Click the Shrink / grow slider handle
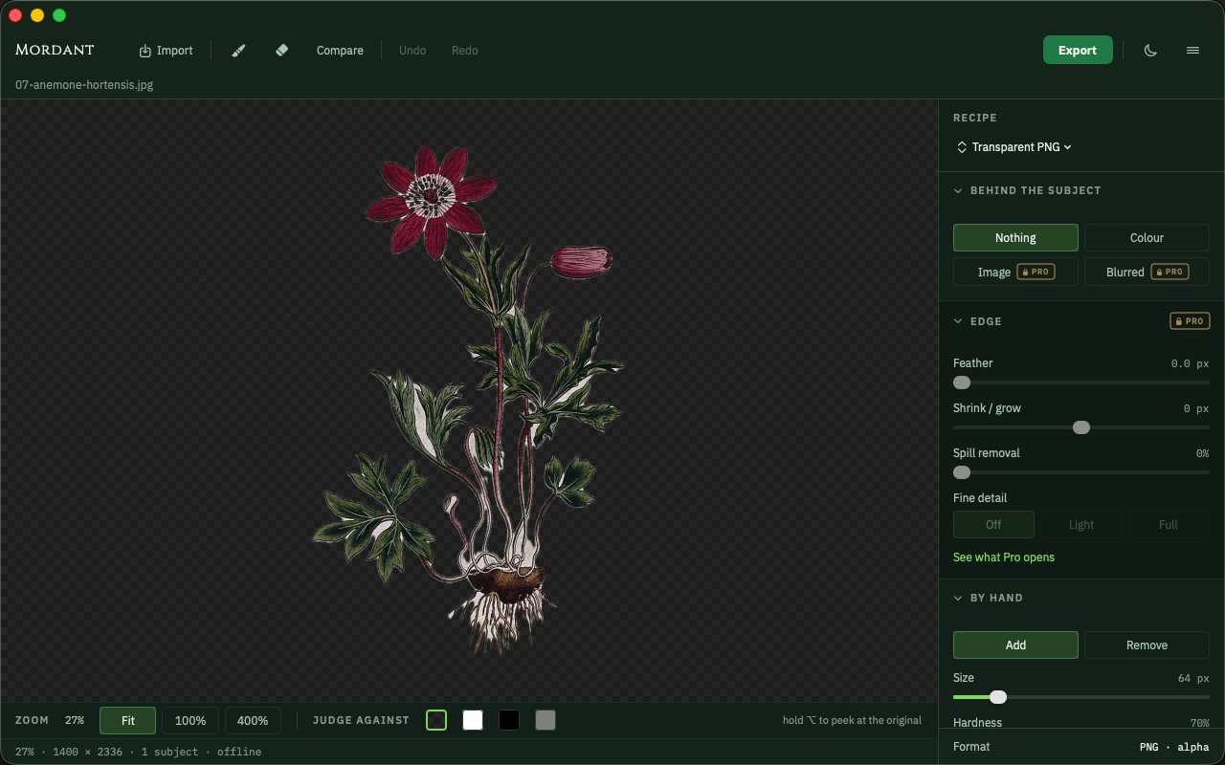Screen dimensions: 1225x765 (x=1081, y=427)
